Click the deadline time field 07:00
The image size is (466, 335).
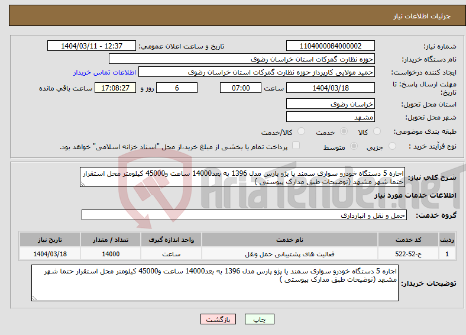pyautogui.click(x=241, y=88)
